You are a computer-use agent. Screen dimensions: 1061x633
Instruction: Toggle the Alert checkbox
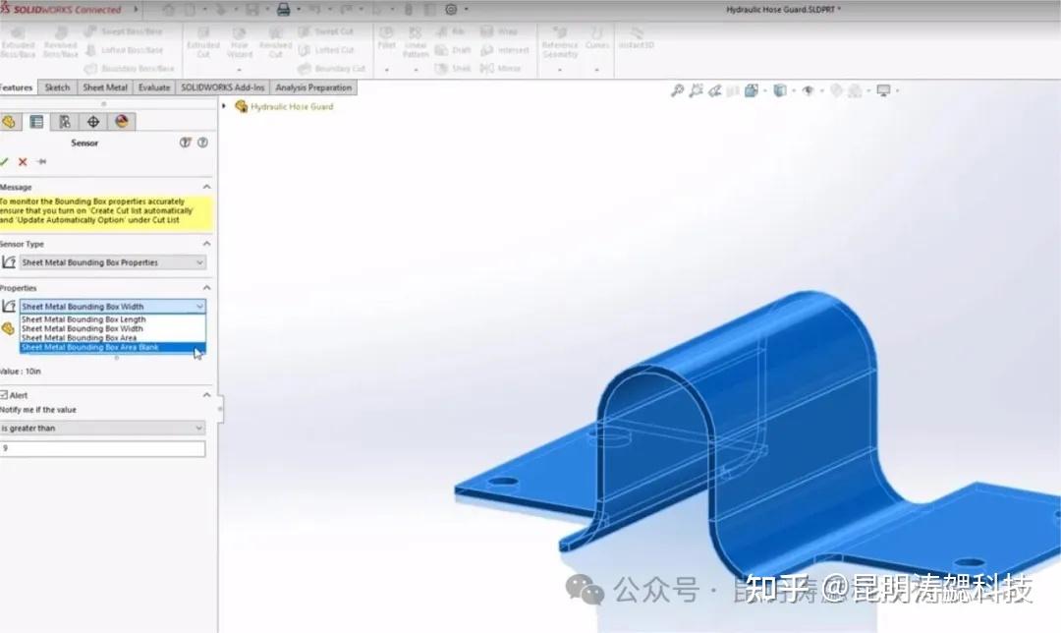pyautogui.click(x=4, y=395)
